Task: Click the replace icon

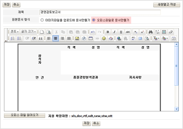Action: coord(157,32)
